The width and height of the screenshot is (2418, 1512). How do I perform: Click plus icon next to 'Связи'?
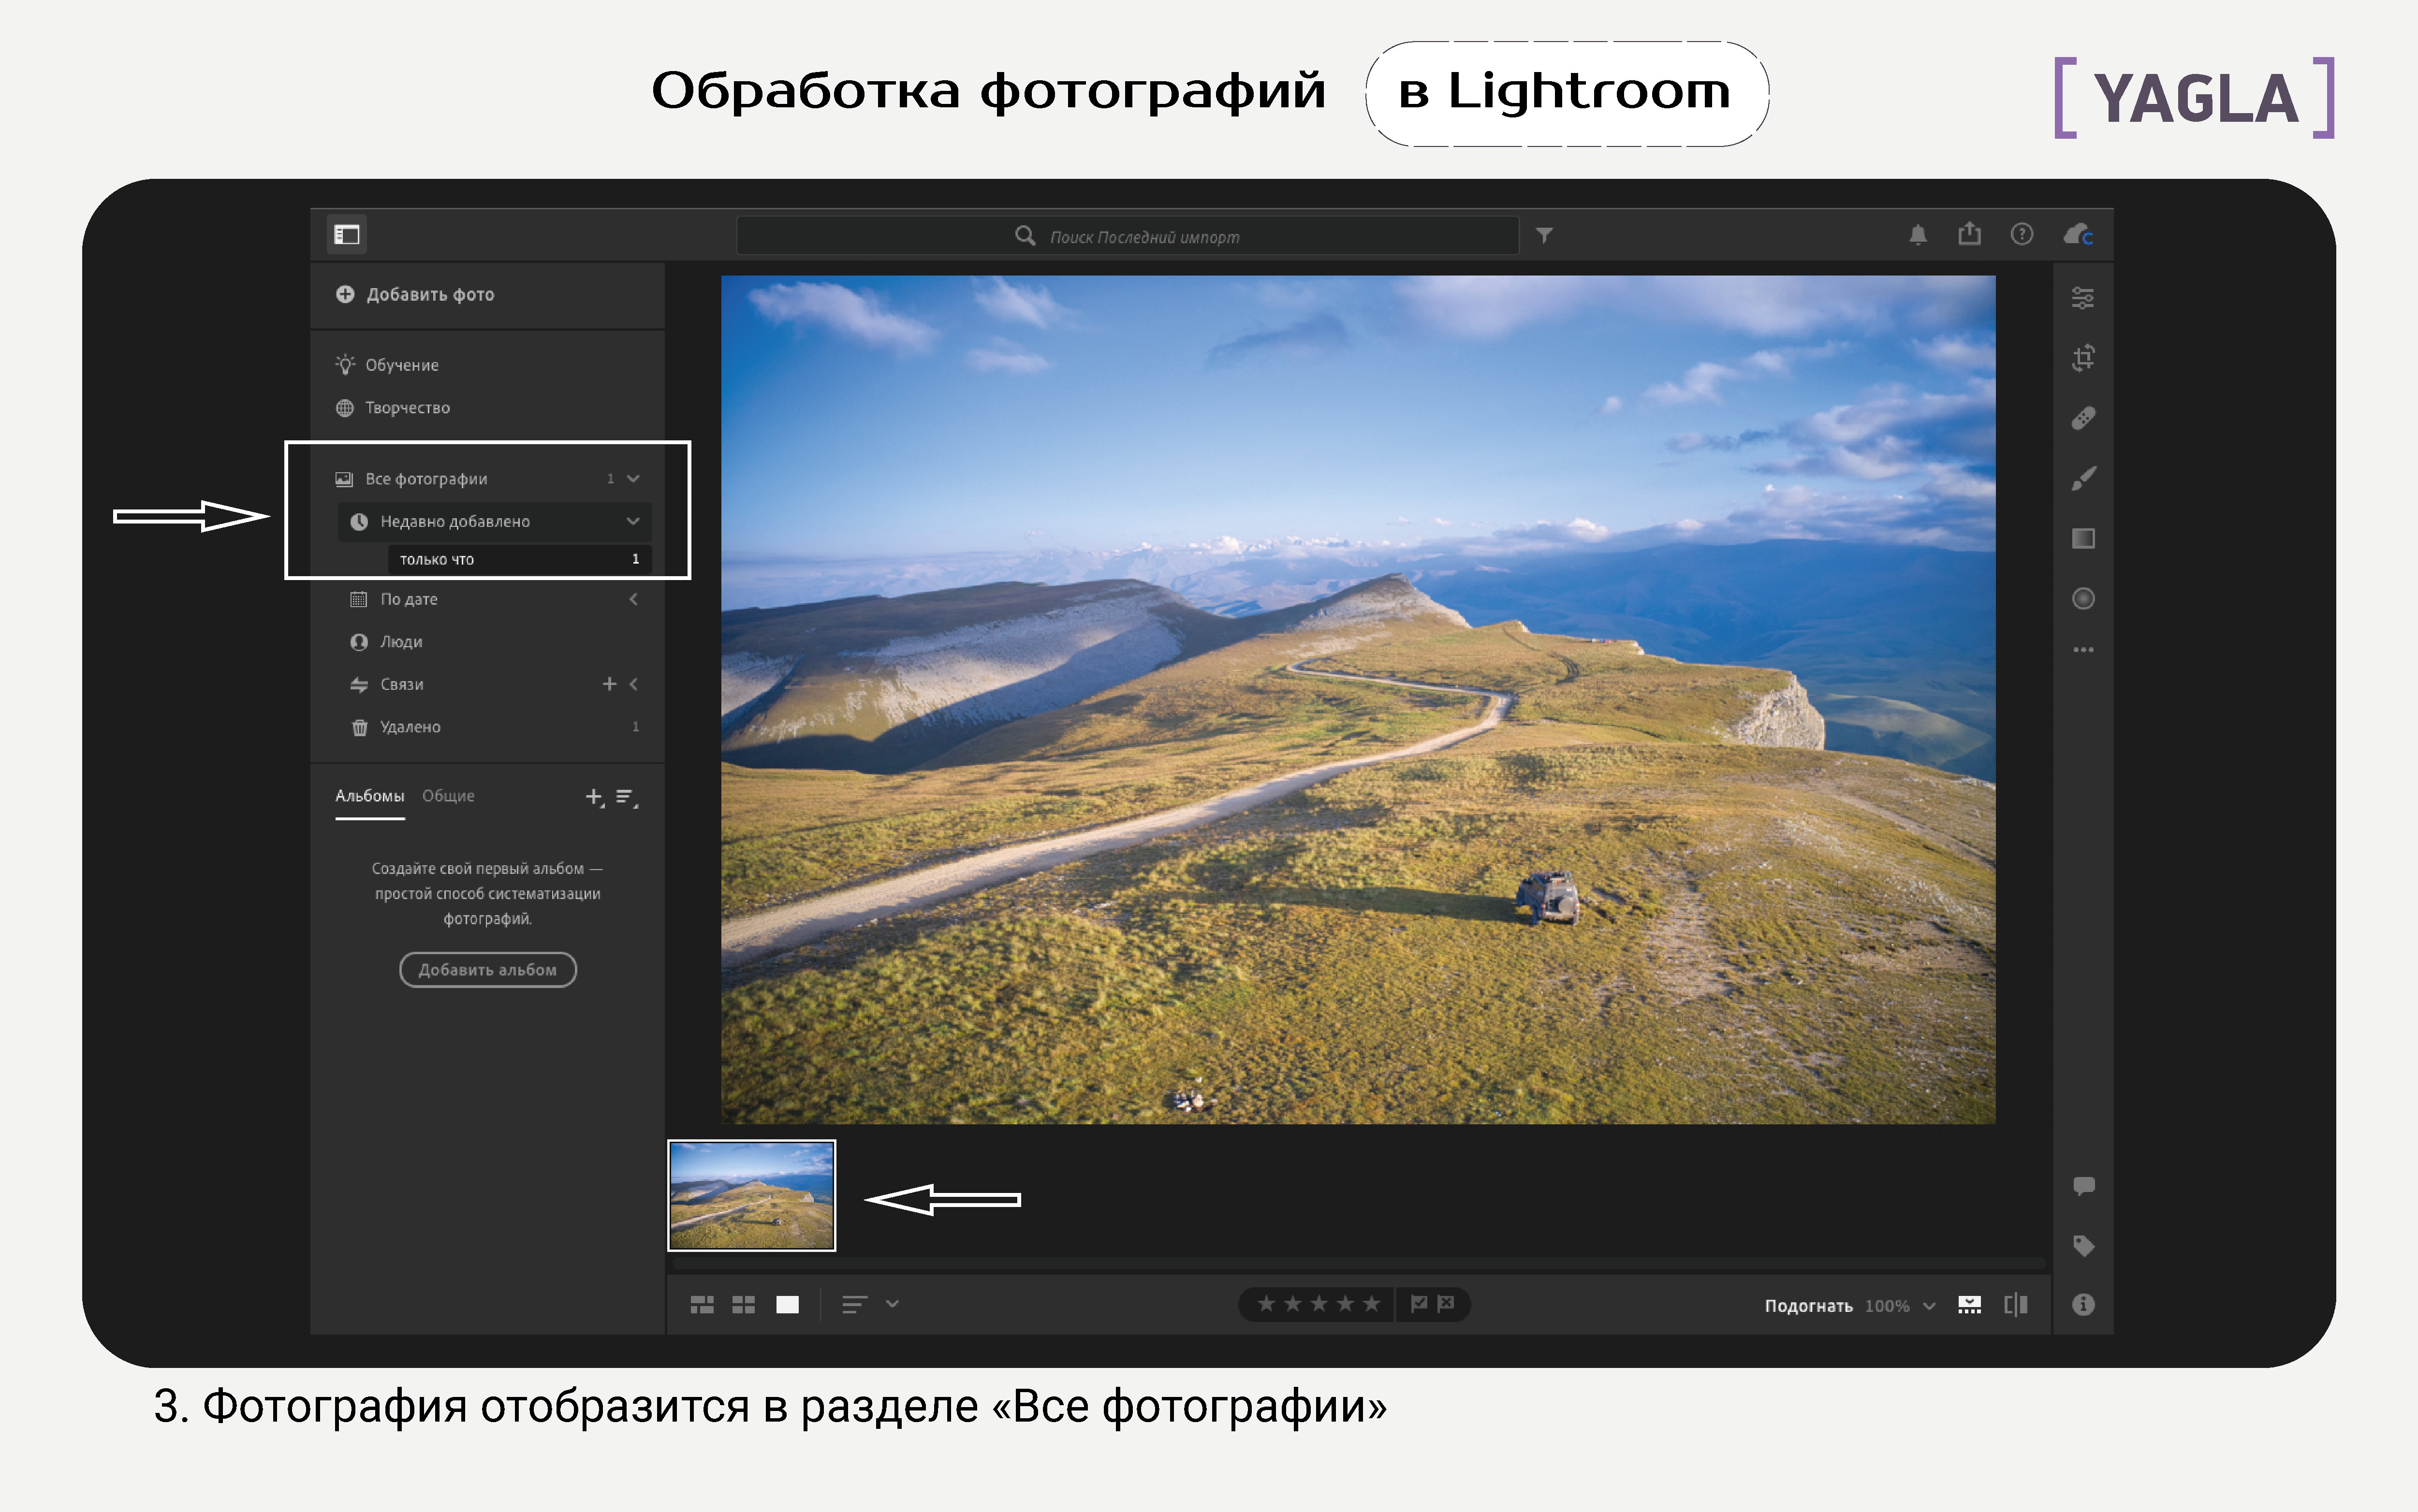click(609, 684)
